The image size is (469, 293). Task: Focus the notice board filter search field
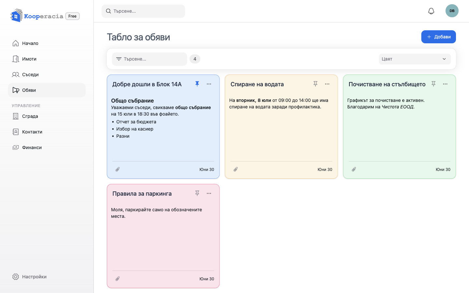149,59
